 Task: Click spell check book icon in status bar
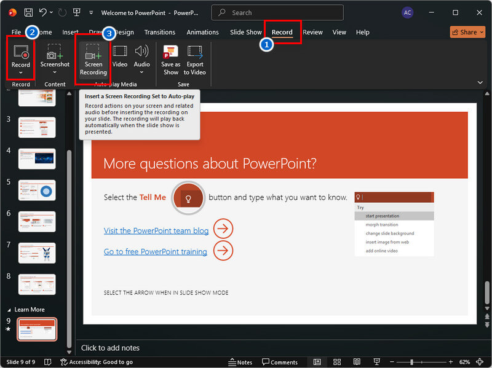coord(48,362)
